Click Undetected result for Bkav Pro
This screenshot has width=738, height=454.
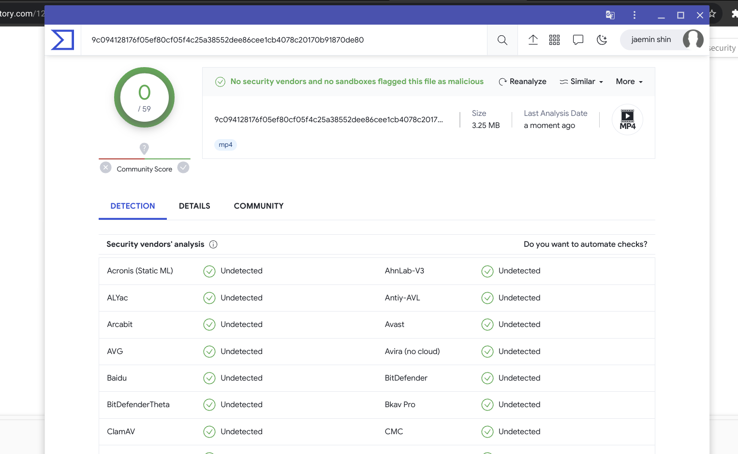point(519,405)
